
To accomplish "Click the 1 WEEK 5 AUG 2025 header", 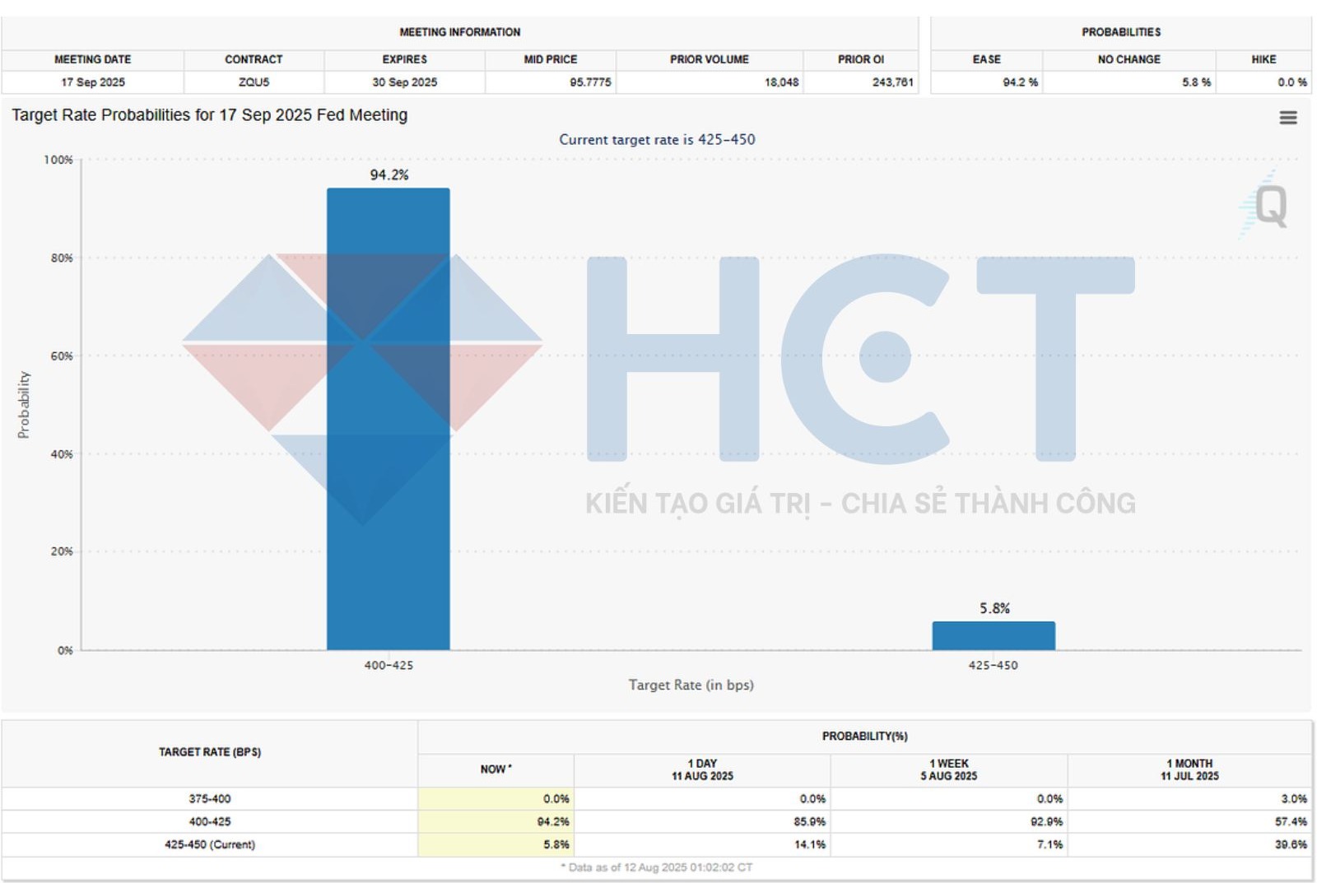I will point(948,769).
